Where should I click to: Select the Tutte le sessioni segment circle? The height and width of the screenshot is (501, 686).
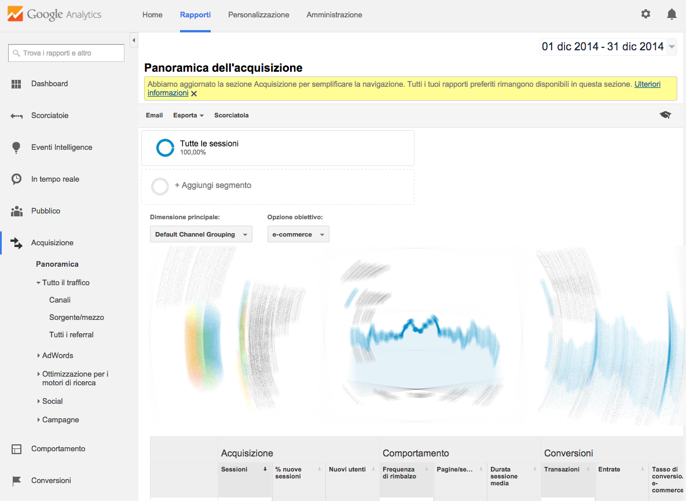tap(165, 148)
